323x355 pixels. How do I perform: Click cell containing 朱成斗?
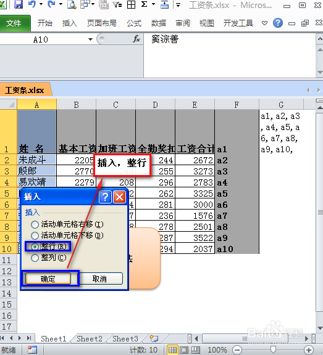click(36, 160)
